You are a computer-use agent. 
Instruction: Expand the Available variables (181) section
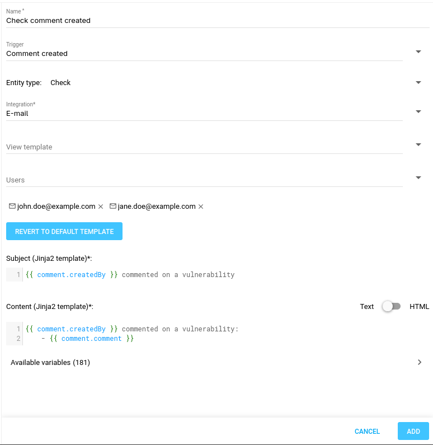click(x=420, y=362)
